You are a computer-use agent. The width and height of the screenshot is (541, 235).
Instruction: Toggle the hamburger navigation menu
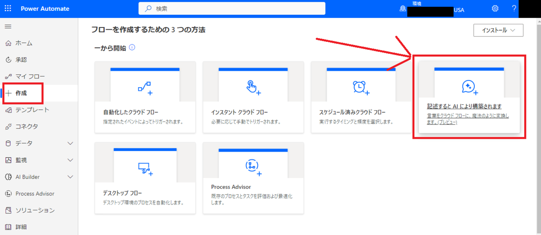click(8, 27)
